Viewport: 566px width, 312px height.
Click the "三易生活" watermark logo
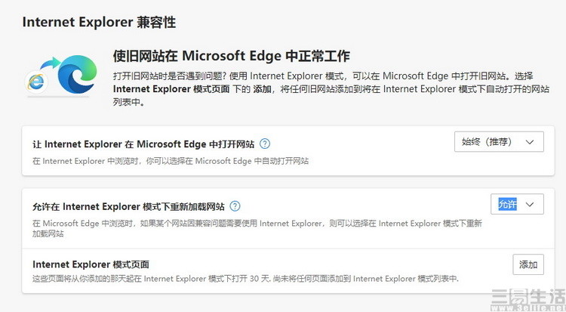point(528,296)
